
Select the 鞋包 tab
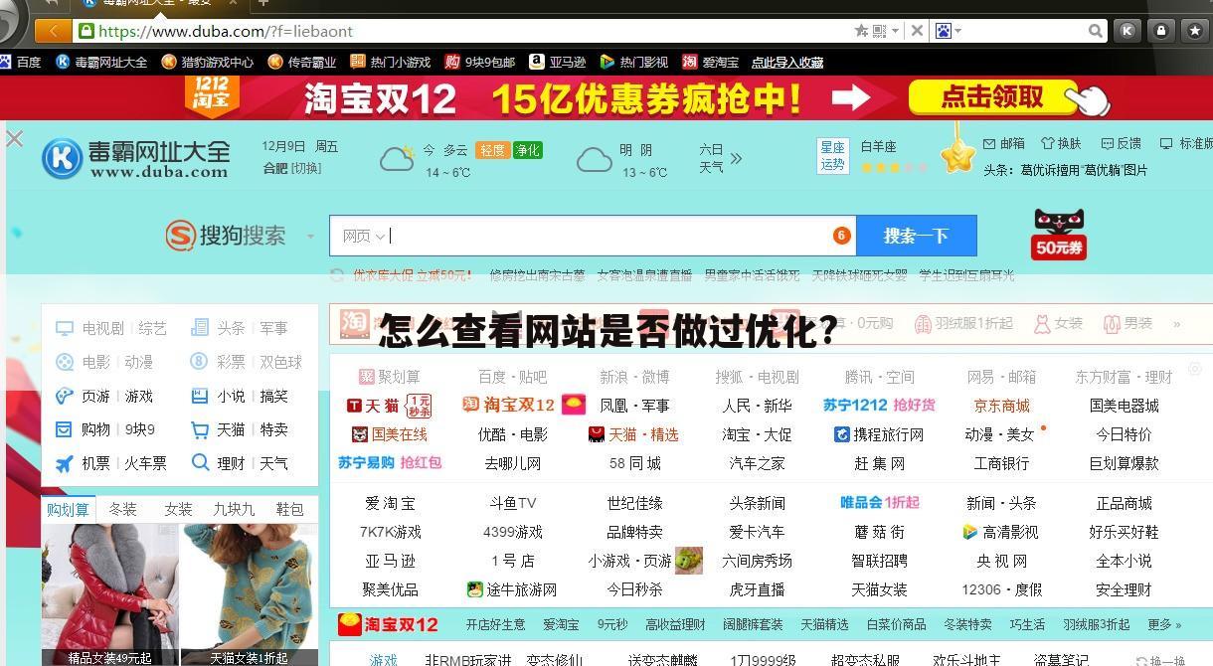(x=289, y=509)
